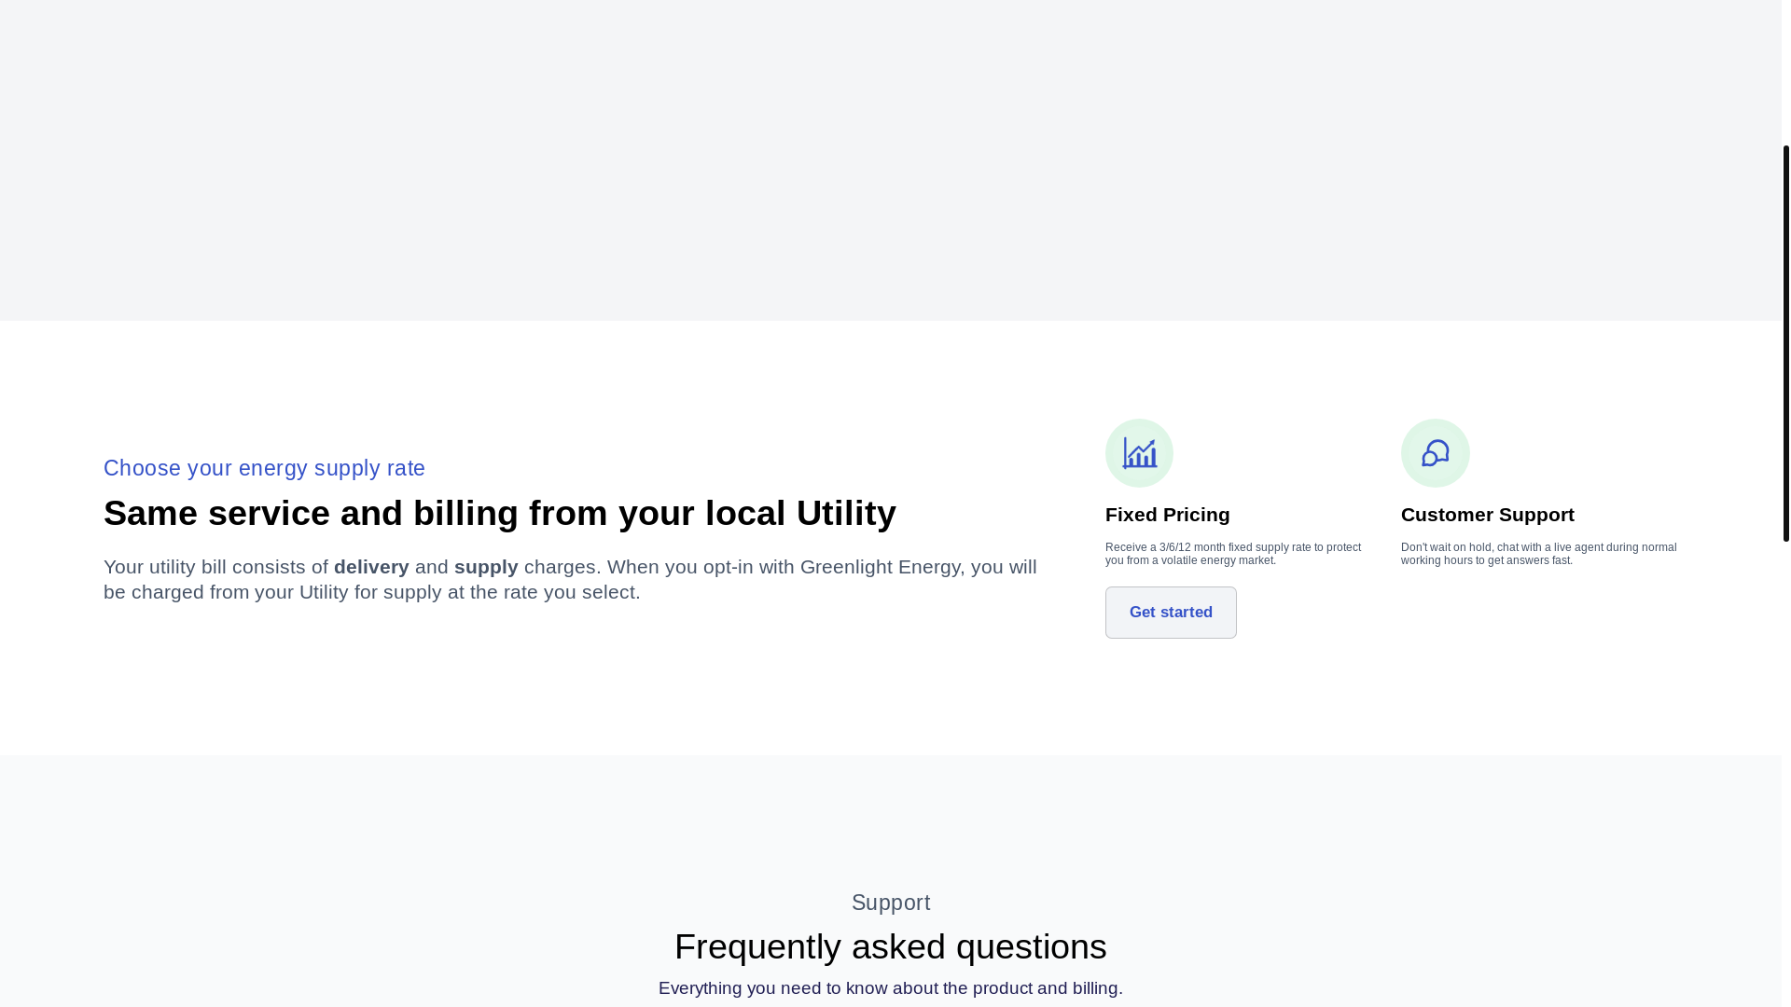Click the 'Frequently asked questions' heading

[x=891, y=946]
